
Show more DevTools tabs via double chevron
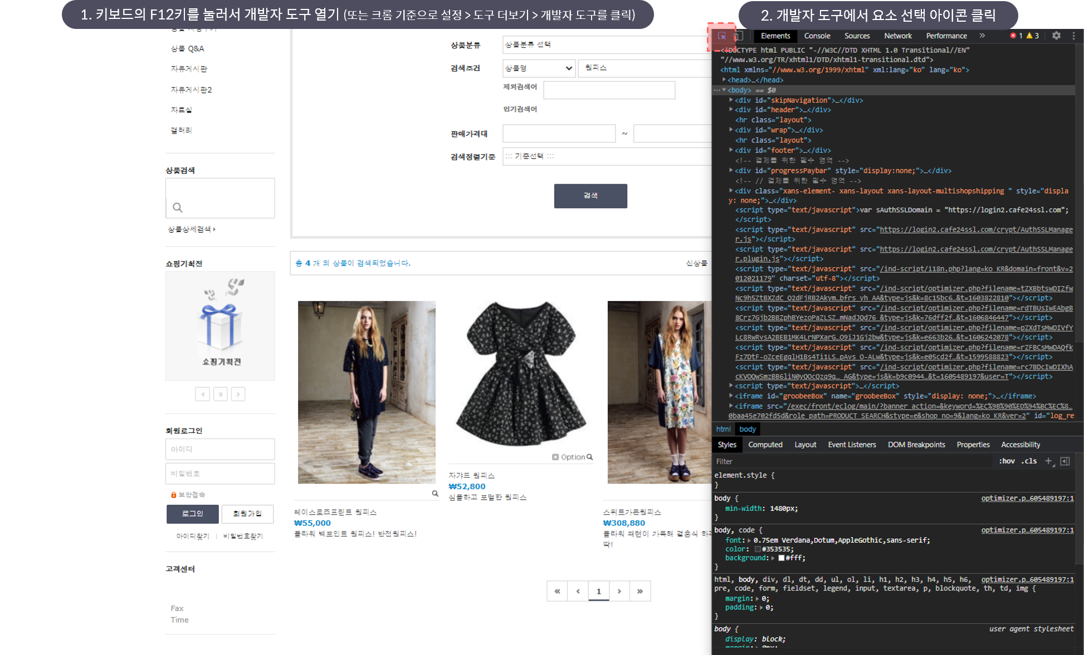pyautogui.click(x=982, y=36)
